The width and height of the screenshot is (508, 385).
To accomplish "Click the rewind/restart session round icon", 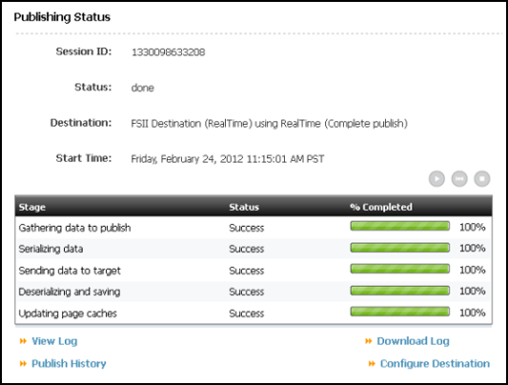I will click(x=459, y=179).
